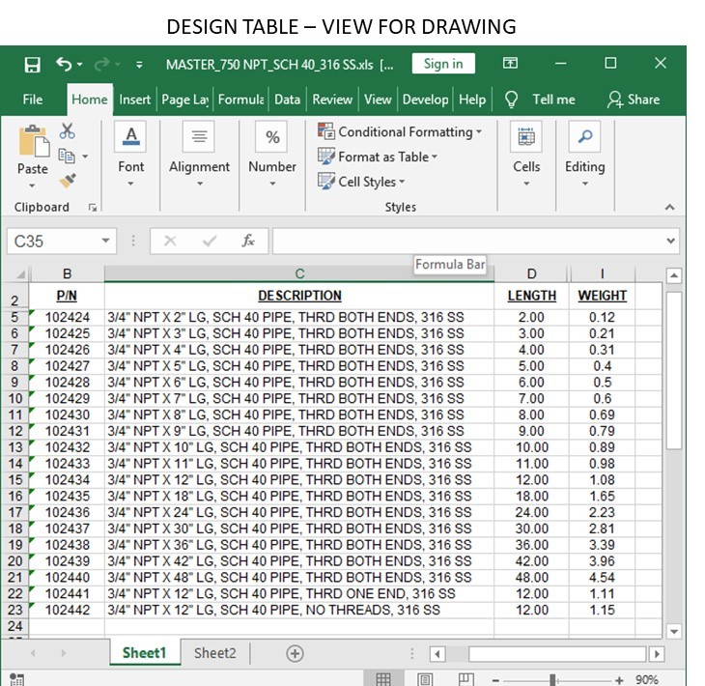Switch to Normal view
Viewport: 705px width, 686px height.
pos(383,678)
